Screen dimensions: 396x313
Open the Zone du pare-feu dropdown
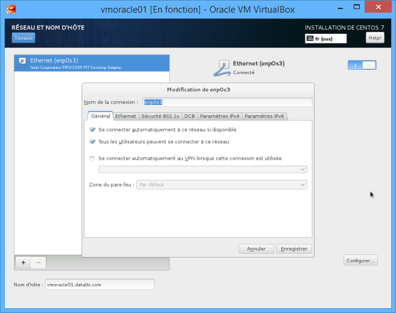[x=222, y=185]
